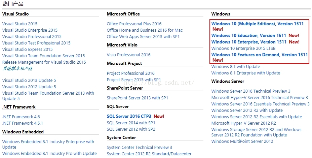The width and height of the screenshot is (312, 158).
Task: Open Office Home and Business 2016 for Mac
Action: tap(145, 30)
